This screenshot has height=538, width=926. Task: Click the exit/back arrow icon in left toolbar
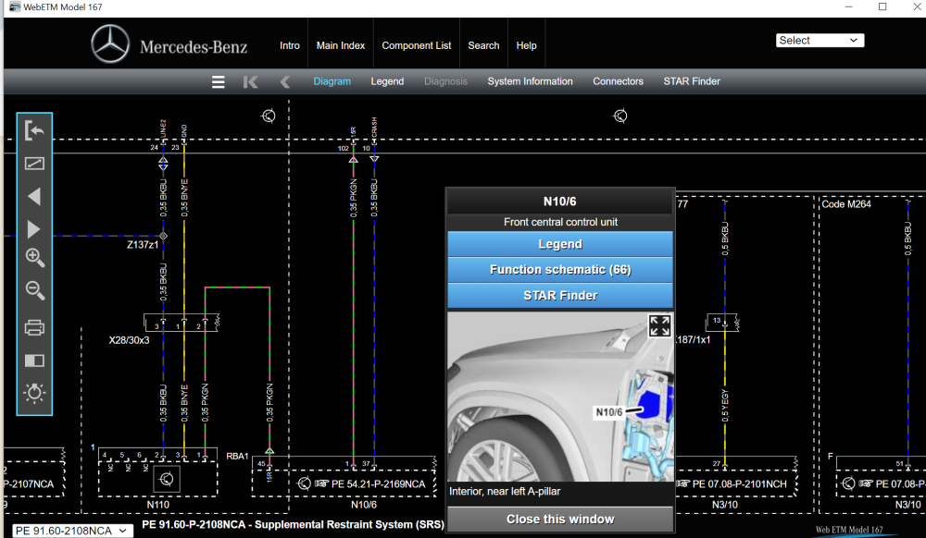point(34,130)
